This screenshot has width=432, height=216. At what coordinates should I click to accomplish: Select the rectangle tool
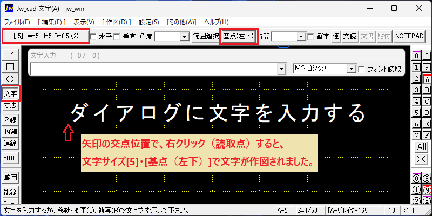pyautogui.click(x=10, y=66)
